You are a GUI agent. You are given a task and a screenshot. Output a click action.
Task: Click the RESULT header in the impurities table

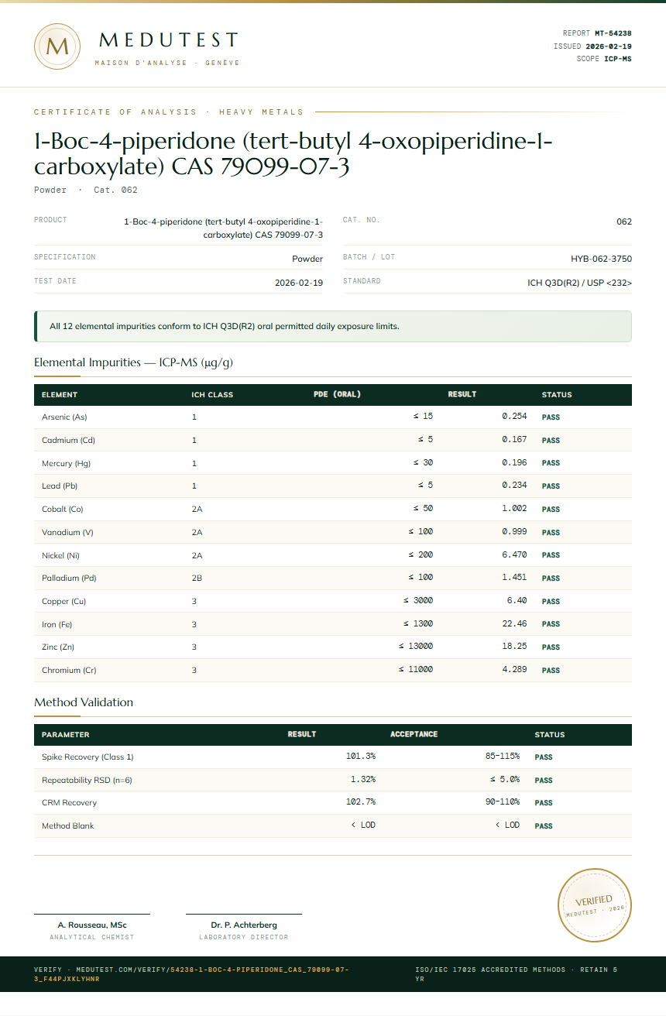coord(462,394)
